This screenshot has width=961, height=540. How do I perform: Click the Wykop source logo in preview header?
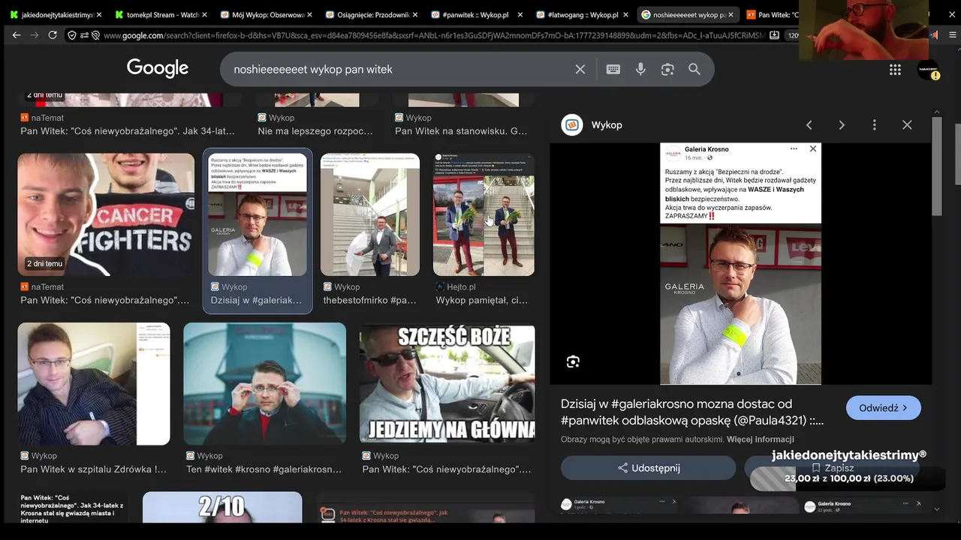(572, 125)
